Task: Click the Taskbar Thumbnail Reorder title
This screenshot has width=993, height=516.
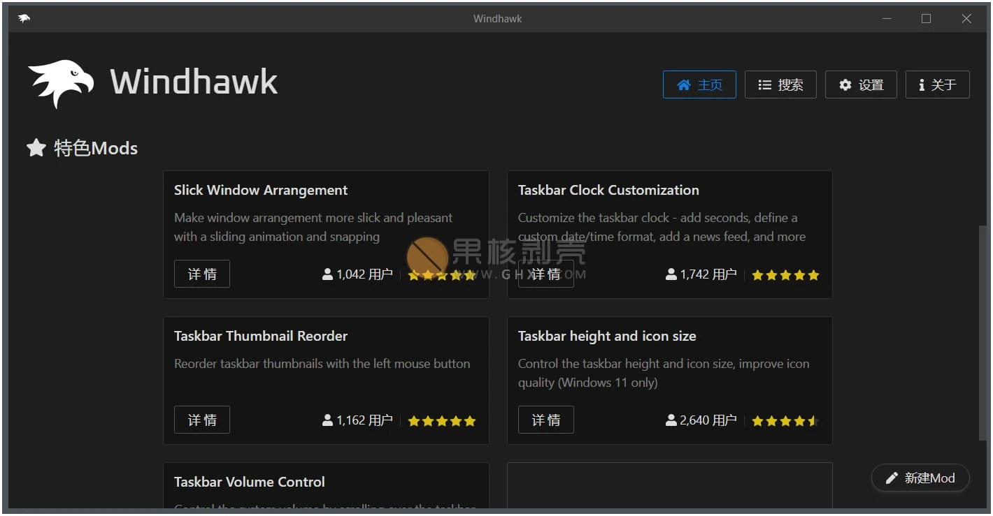Action: pyautogui.click(x=261, y=336)
